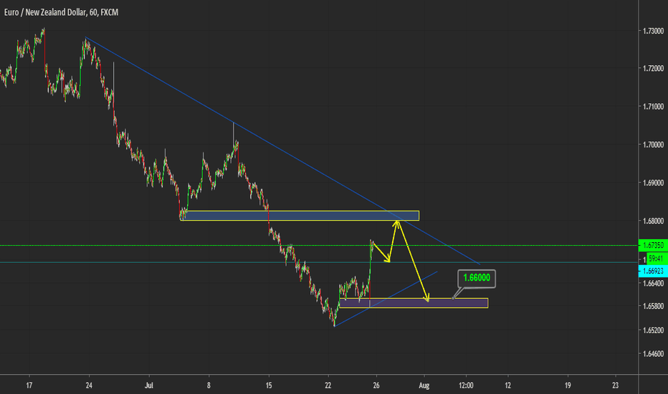668x394 pixels.
Task: Select the green 1.67350 price label
Action: [653, 245]
